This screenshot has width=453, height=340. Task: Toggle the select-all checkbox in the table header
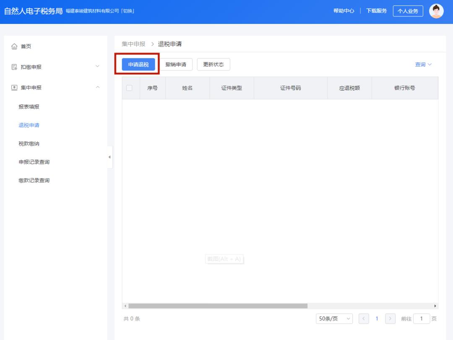click(130, 88)
